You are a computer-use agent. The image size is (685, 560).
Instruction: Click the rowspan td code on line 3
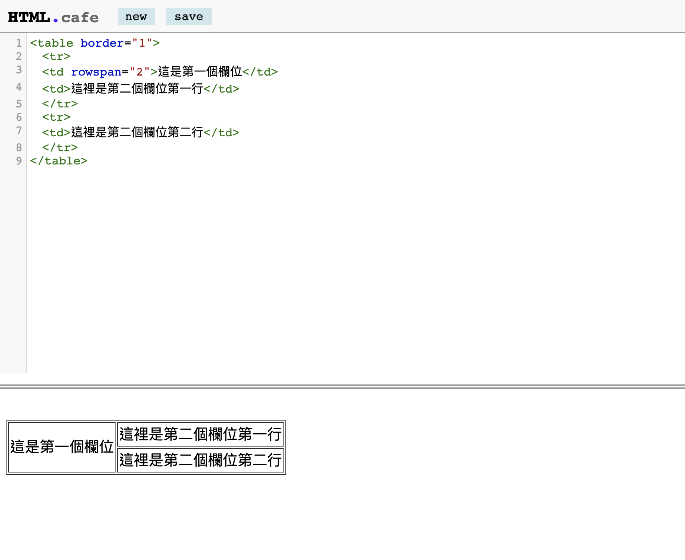click(160, 71)
